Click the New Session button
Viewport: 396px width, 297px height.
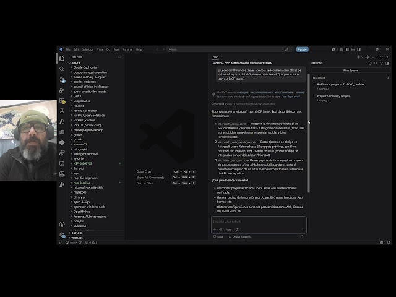[x=351, y=71]
